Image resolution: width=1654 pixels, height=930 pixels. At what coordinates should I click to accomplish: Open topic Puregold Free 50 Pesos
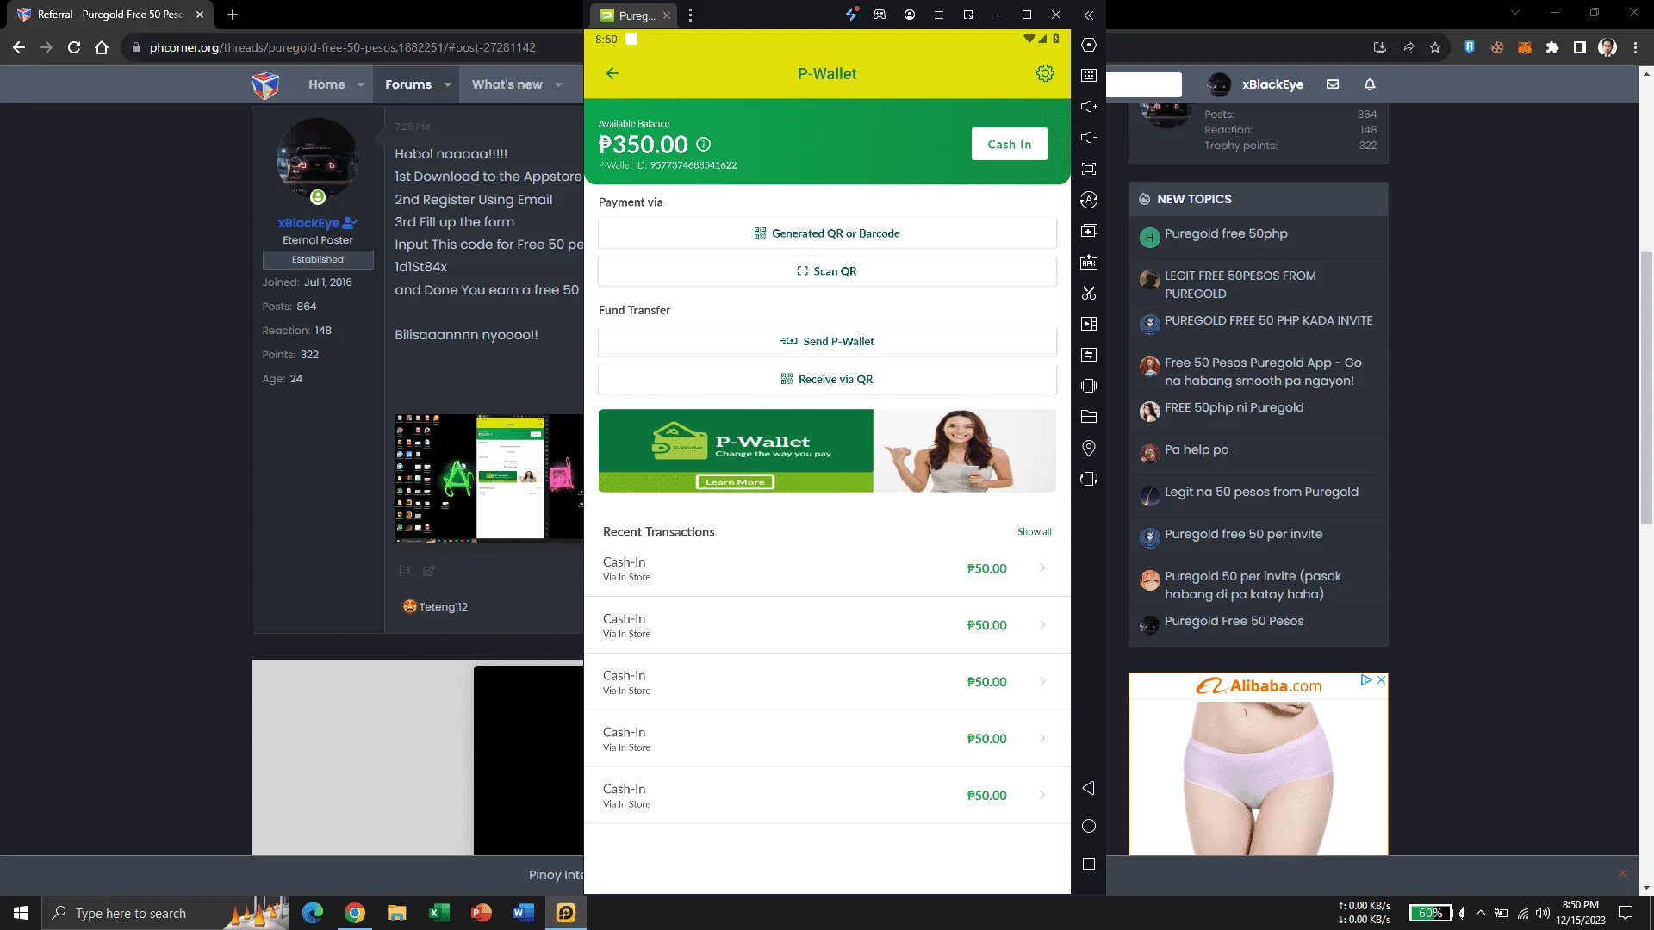[x=1234, y=621]
